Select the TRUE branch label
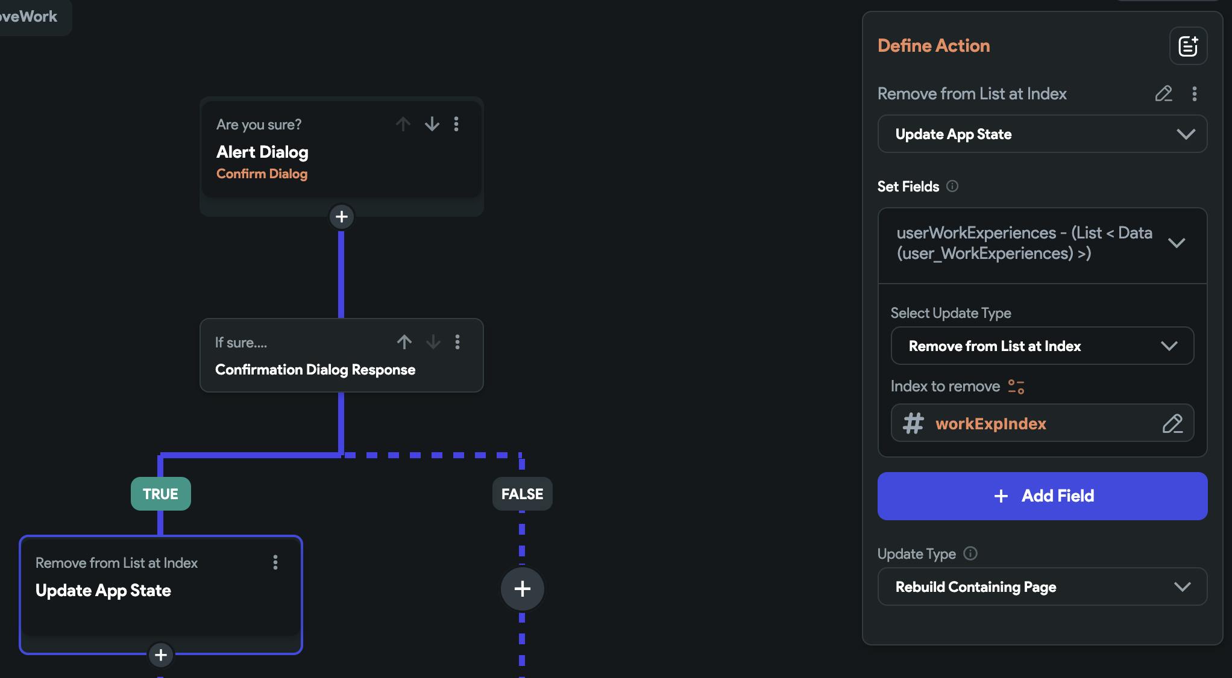Image resolution: width=1232 pixels, height=678 pixels. 160,494
